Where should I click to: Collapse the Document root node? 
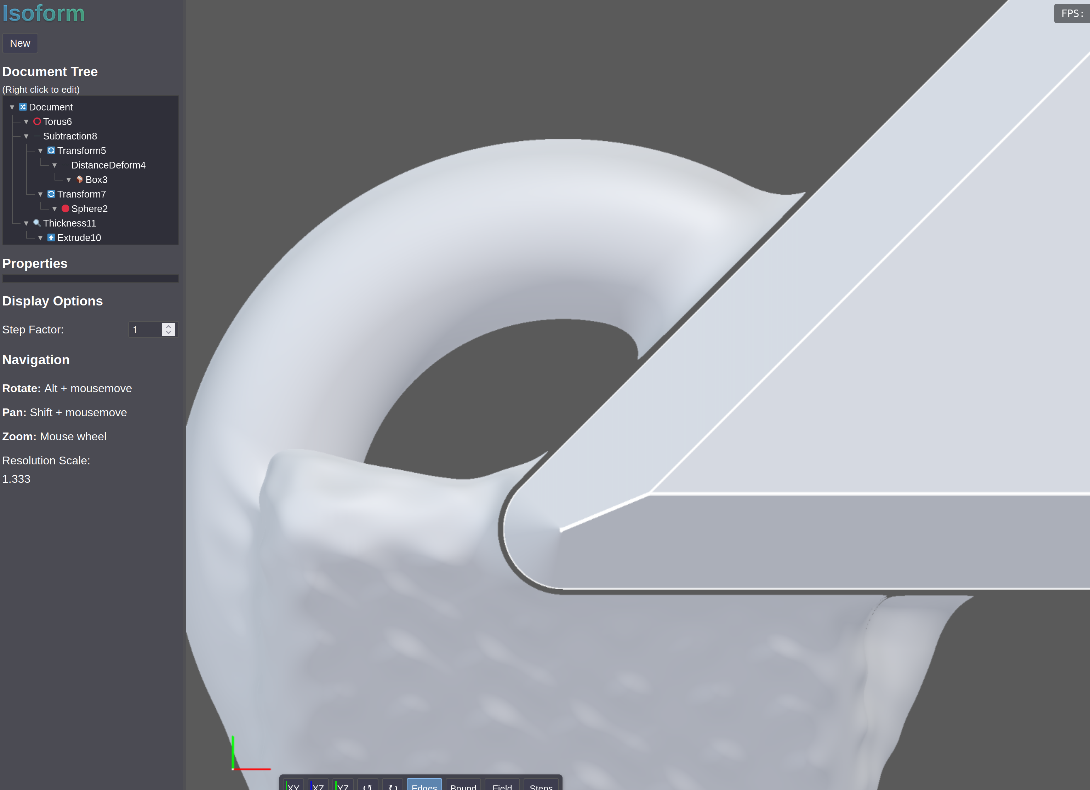point(12,107)
